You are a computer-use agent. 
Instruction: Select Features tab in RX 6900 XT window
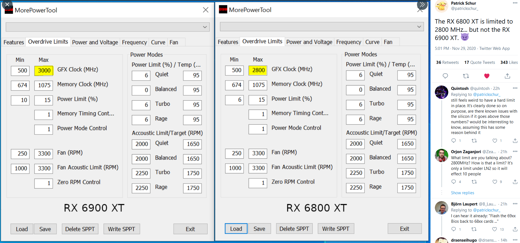(14, 42)
